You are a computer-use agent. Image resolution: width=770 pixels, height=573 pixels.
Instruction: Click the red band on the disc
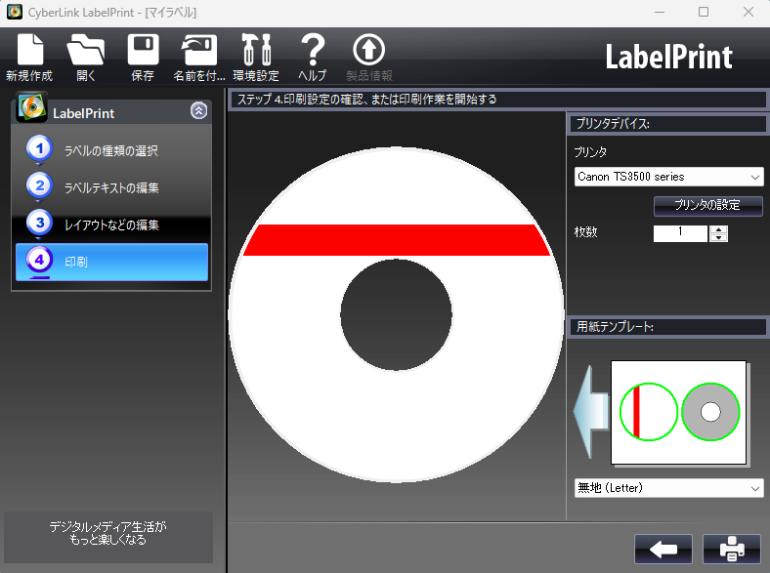pos(397,240)
